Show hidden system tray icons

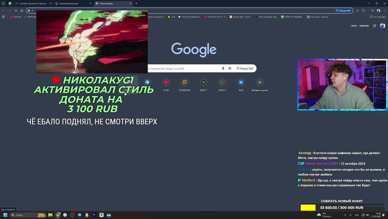(x=345, y=215)
